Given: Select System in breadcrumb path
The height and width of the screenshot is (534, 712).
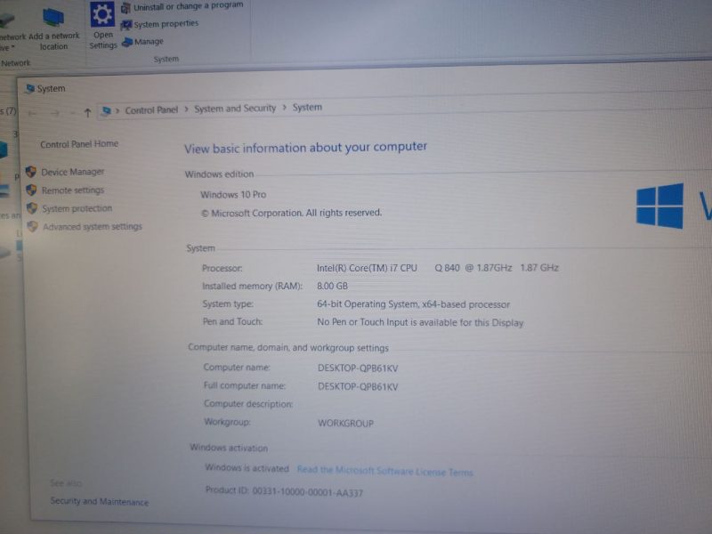Looking at the screenshot, I should tap(307, 107).
